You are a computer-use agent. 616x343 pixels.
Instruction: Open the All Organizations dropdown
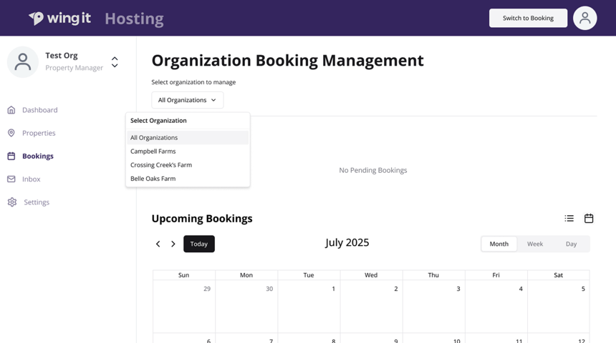point(188,100)
